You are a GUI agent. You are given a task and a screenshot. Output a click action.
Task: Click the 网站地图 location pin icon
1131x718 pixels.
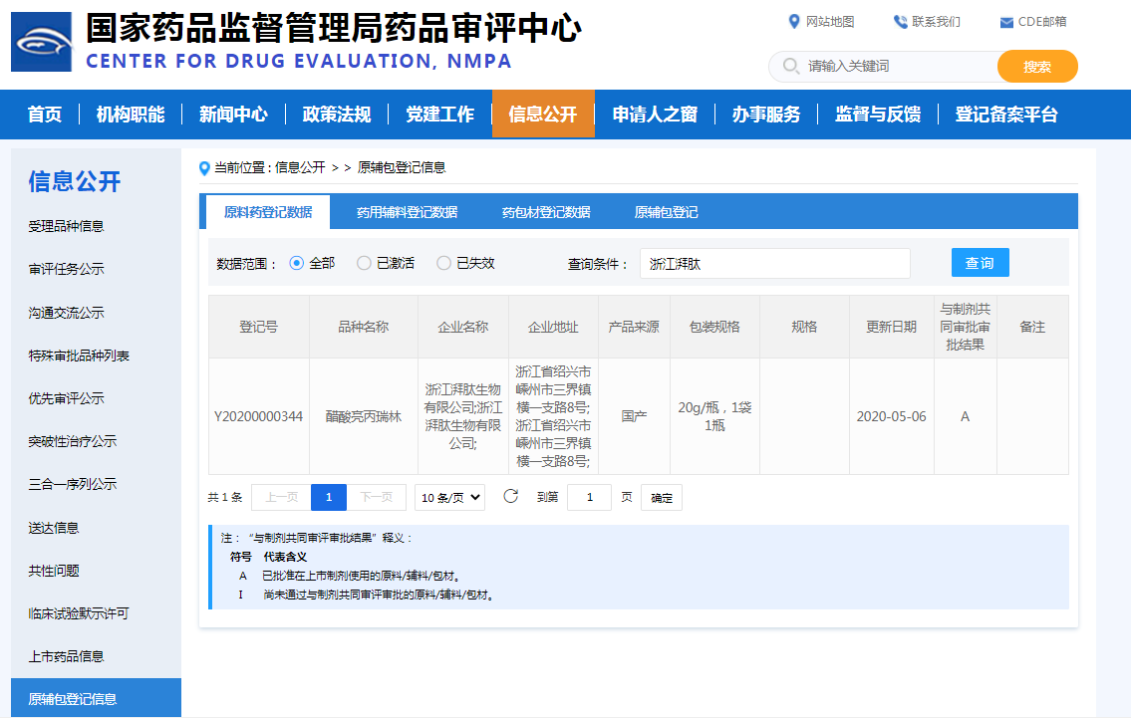pos(792,20)
